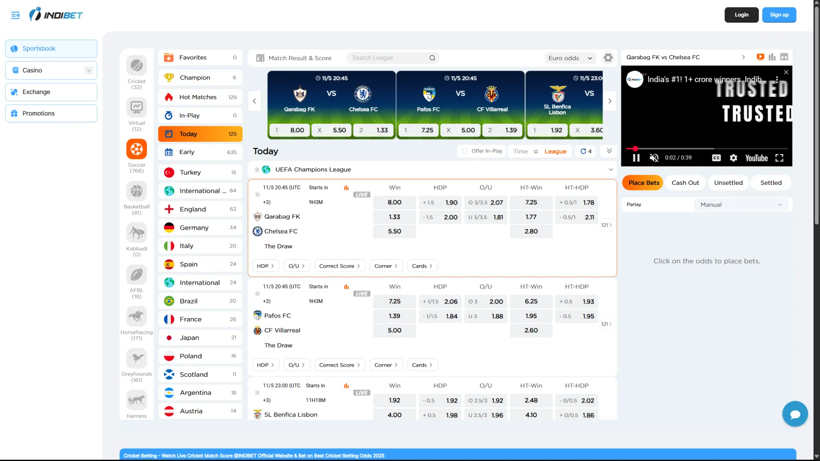Image resolution: width=820 pixels, height=461 pixels.
Task: Switch sorting from League to Time
Action: point(520,151)
